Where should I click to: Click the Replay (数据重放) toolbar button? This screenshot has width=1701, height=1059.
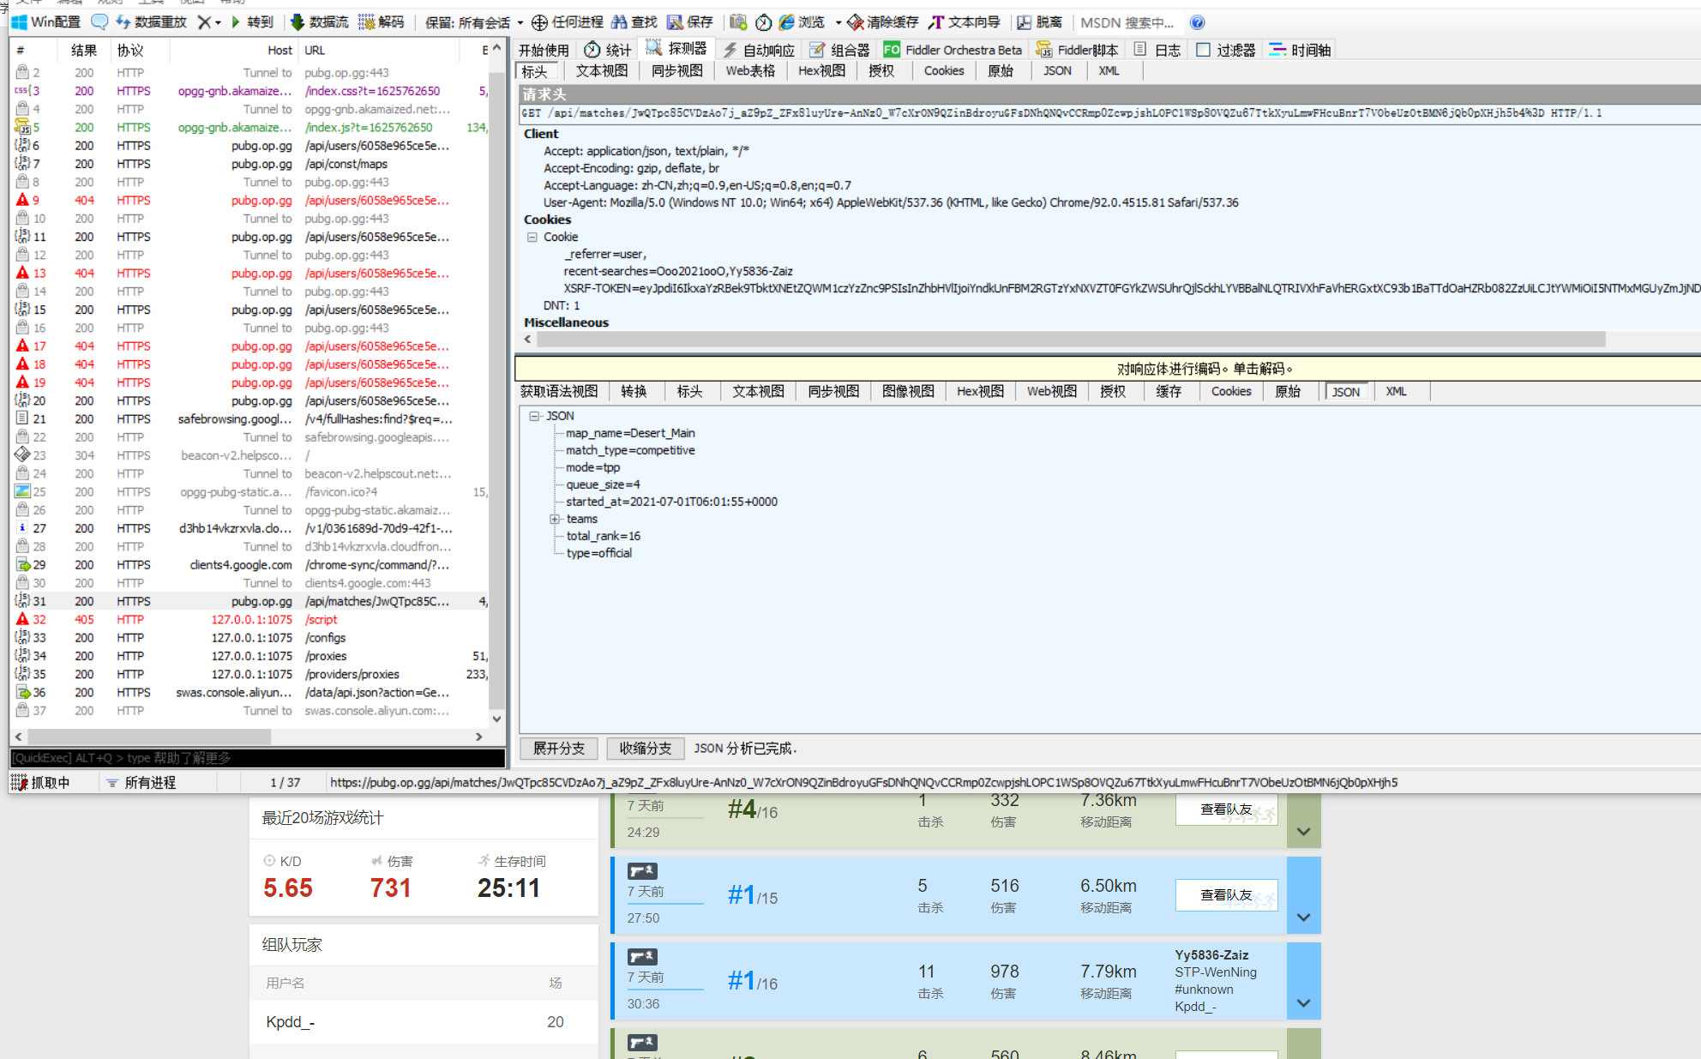(x=151, y=22)
